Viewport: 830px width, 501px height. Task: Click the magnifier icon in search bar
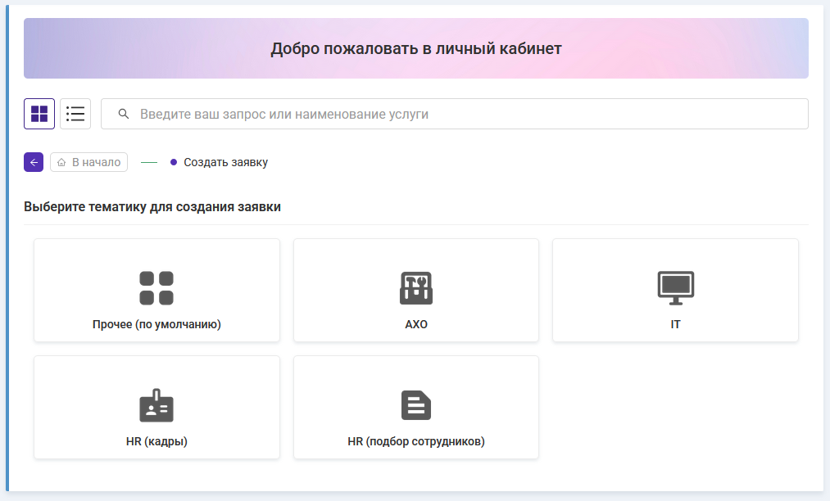[124, 114]
